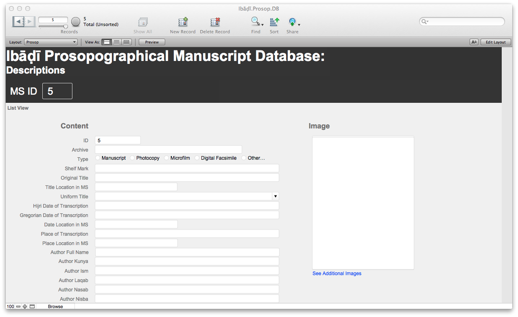Switch to table view icon

click(x=127, y=42)
